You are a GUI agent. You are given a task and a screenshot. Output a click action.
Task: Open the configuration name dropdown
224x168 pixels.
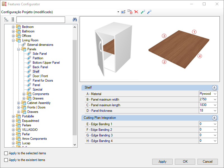[118, 12]
